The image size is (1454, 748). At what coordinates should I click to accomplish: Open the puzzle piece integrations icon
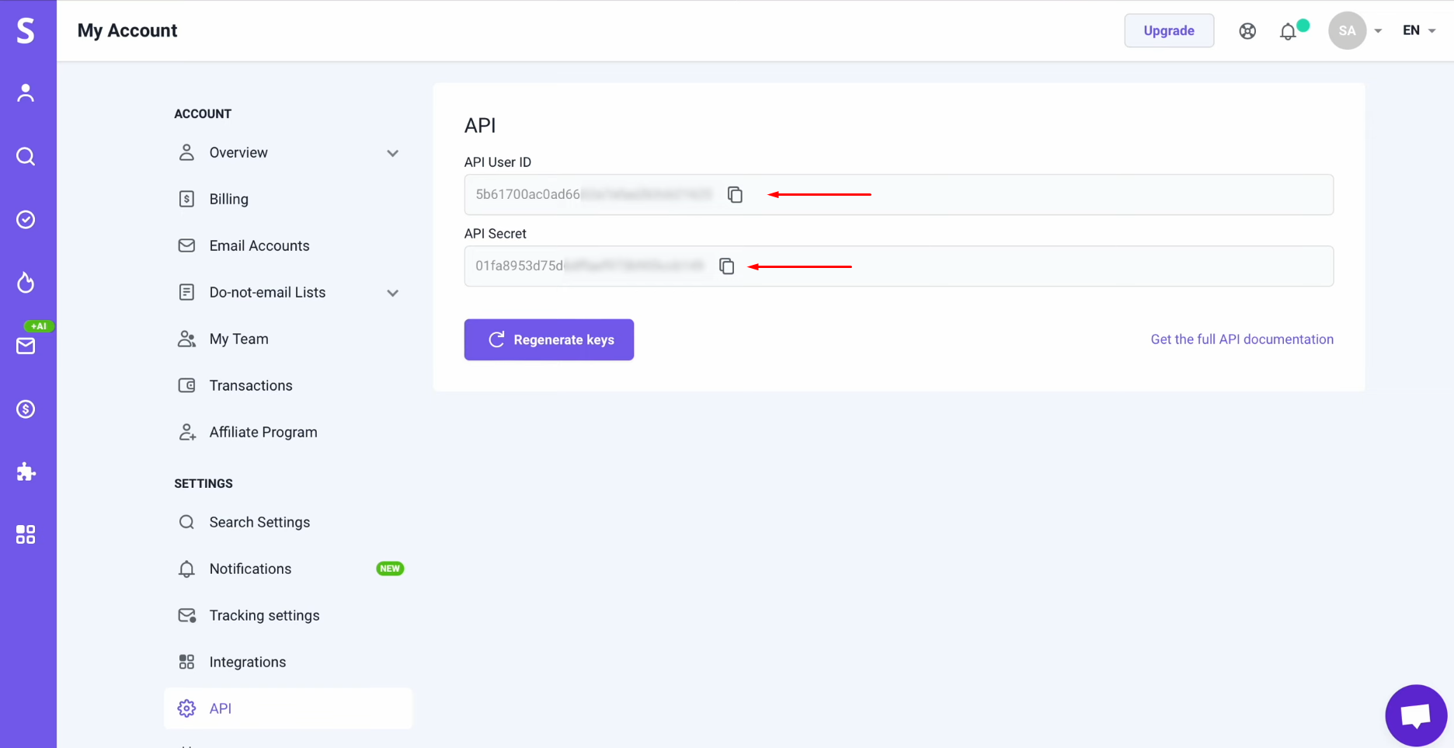pos(26,471)
